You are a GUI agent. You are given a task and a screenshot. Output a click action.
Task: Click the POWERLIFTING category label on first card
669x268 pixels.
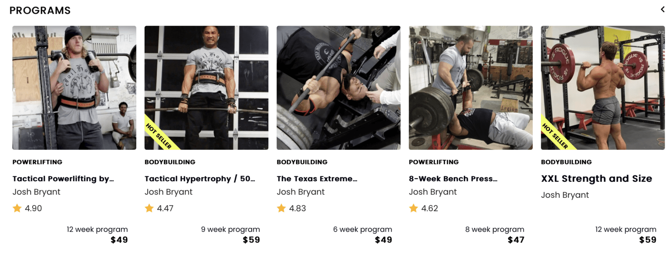point(37,162)
